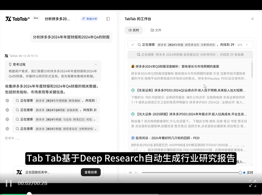This screenshot has height=195, width=262.
Task: Click the TabTab icon in the 正在回放任务中 bar
Action: click(x=19, y=172)
